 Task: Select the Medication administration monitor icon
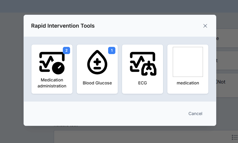52,63
